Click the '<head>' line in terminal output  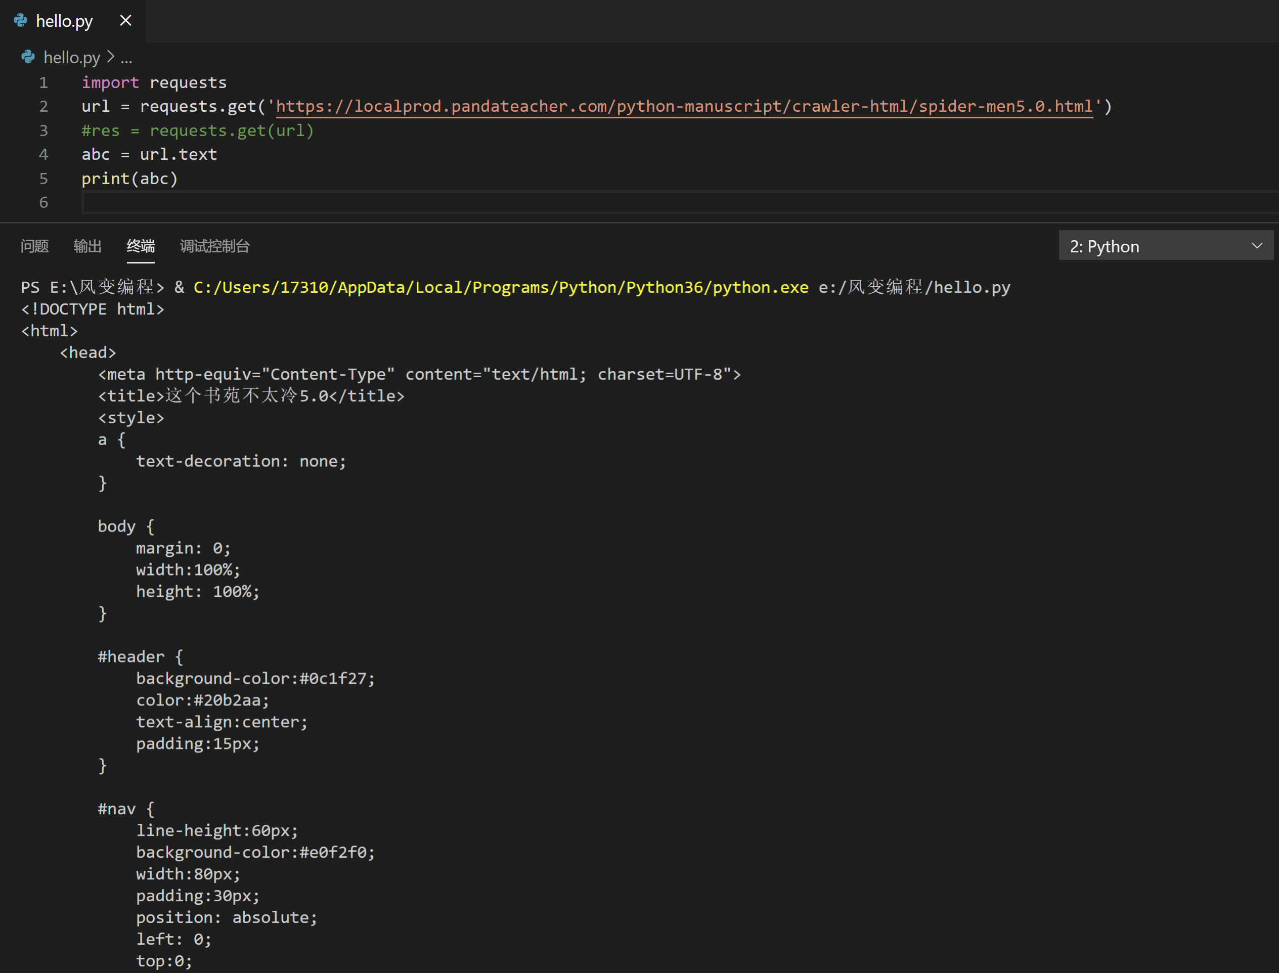(88, 352)
